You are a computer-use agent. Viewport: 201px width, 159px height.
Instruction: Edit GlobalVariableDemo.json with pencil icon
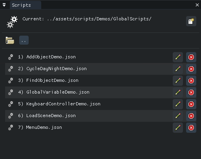click(x=178, y=92)
